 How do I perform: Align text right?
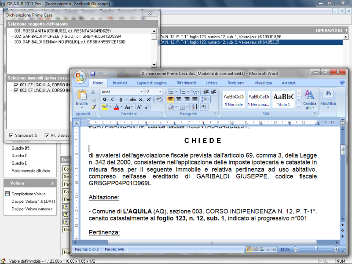tap(187, 99)
